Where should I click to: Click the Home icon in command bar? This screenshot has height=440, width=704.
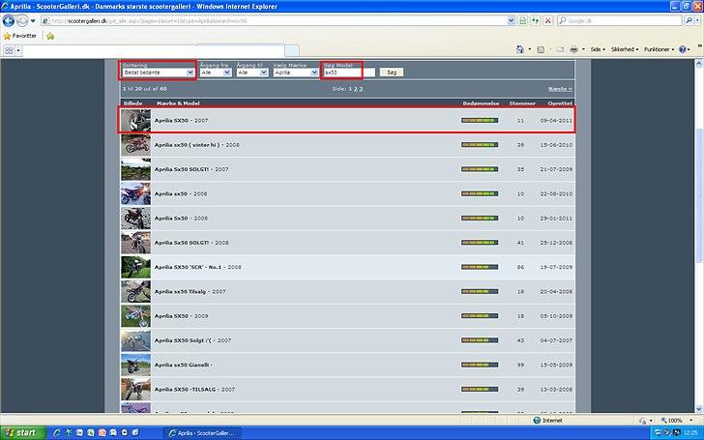[x=520, y=49]
